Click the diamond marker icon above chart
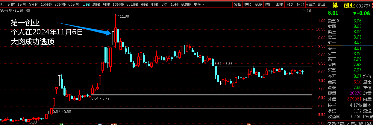The image size is (373, 125). pos(303,10)
